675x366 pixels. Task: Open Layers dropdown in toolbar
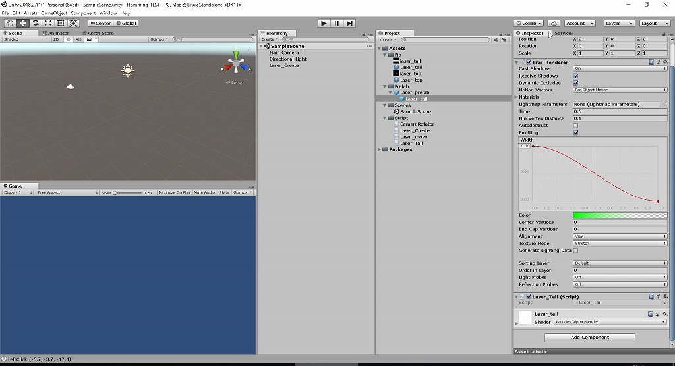coord(619,23)
